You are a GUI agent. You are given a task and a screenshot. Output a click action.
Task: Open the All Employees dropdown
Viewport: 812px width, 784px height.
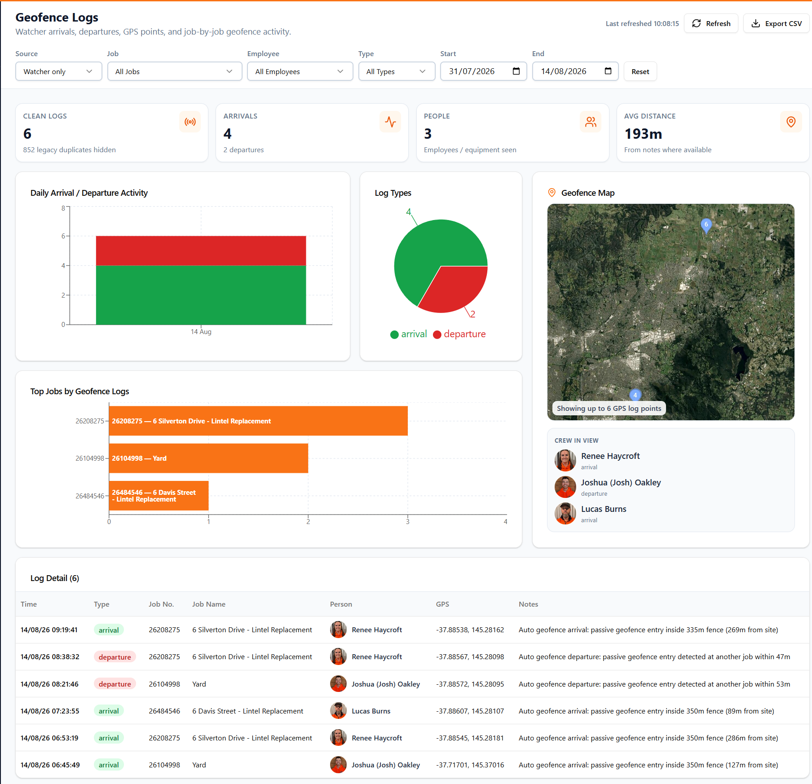click(300, 71)
